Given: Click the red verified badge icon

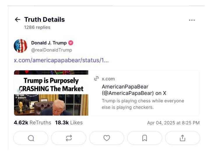Looking at the screenshot, I should point(71,43).
